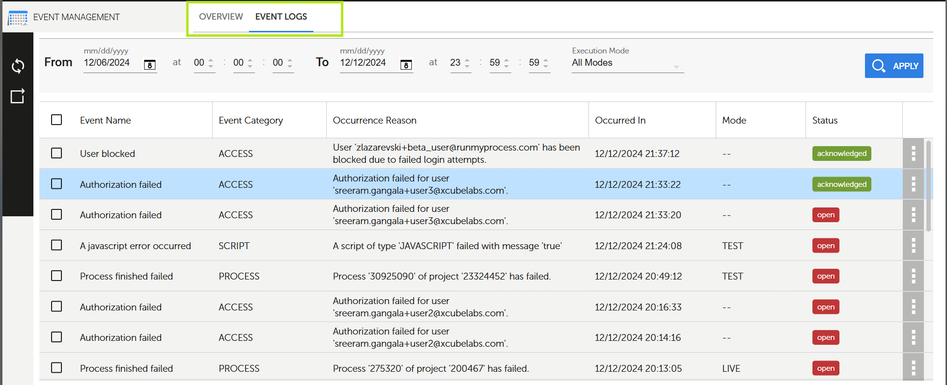The height and width of the screenshot is (385, 947).
Task: Click open status on javascript error row
Action: point(826,246)
